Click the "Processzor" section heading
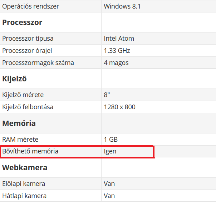The height and width of the screenshot is (202, 216). pos(22,22)
